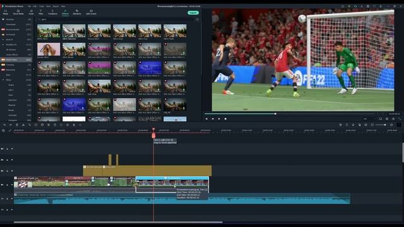The height and width of the screenshot is (227, 404).
Task: Click the Delete trash icon
Action: click(17, 125)
